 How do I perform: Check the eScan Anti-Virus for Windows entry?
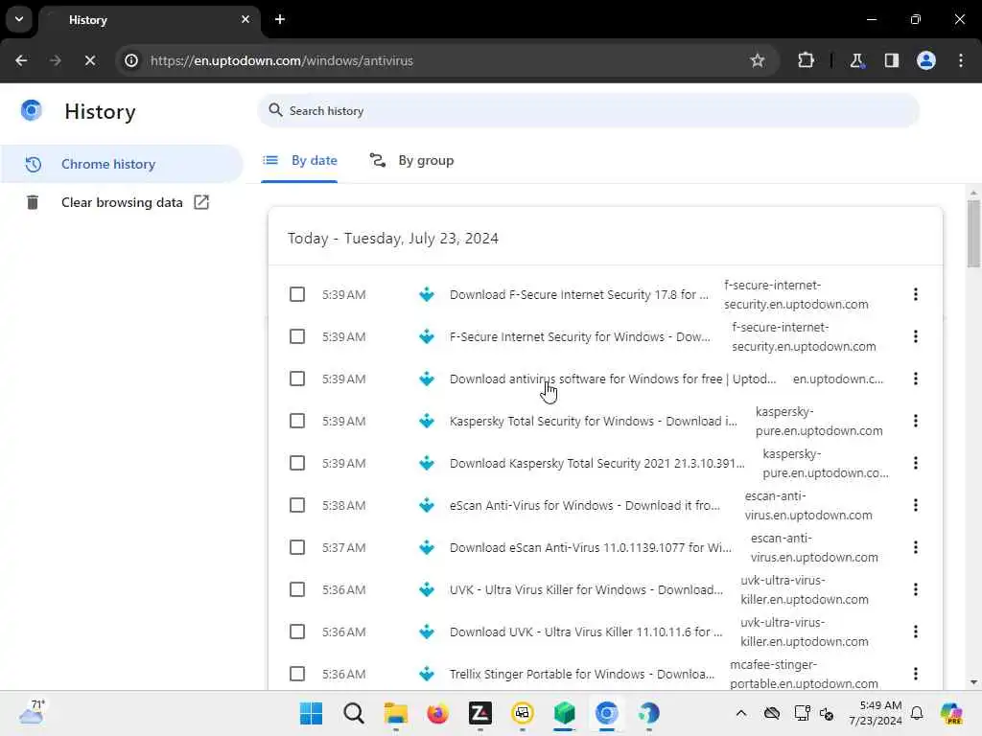pos(297,505)
